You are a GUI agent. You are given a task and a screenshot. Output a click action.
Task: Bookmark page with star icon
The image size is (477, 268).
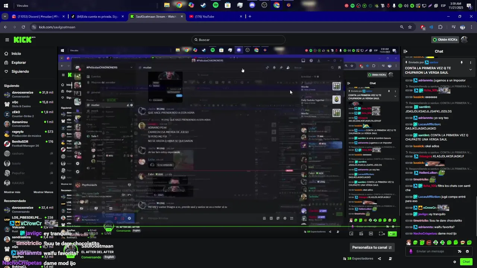pyautogui.click(x=410, y=27)
